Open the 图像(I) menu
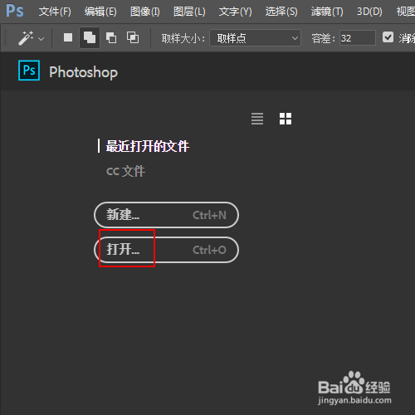 coord(145,12)
